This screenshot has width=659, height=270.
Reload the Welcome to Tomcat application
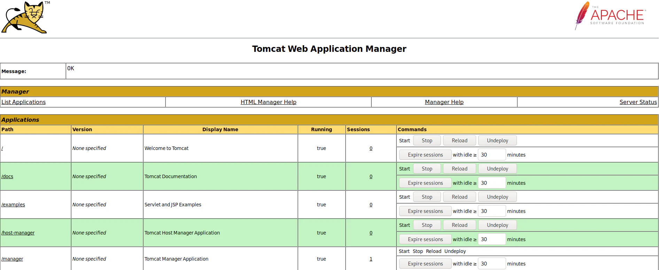click(x=459, y=141)
